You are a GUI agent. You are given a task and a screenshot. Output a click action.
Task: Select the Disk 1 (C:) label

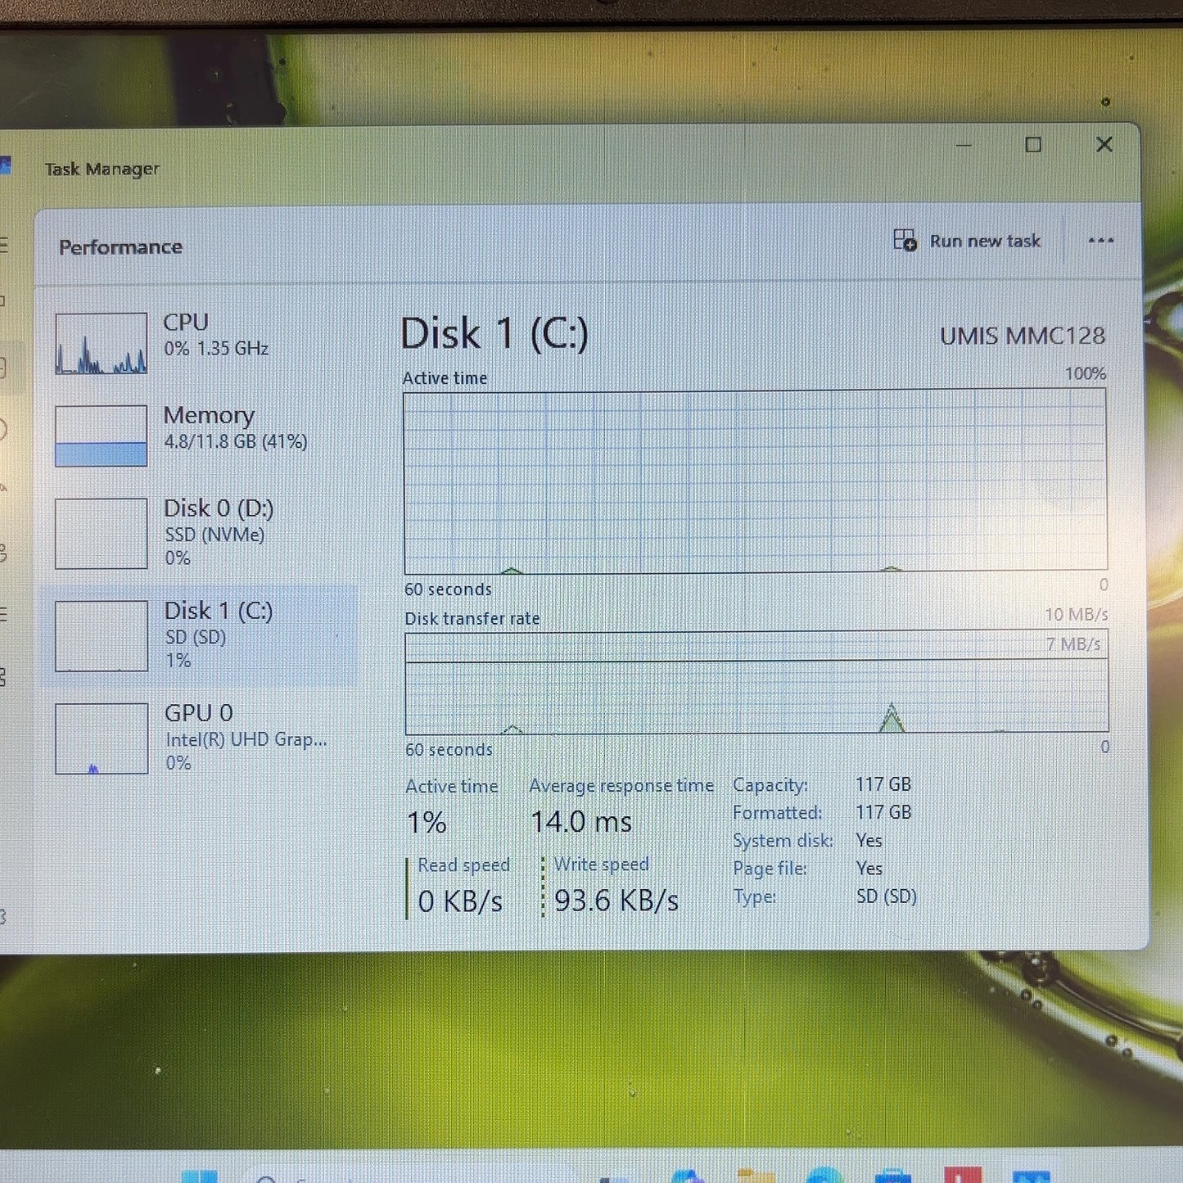[218, 611]
